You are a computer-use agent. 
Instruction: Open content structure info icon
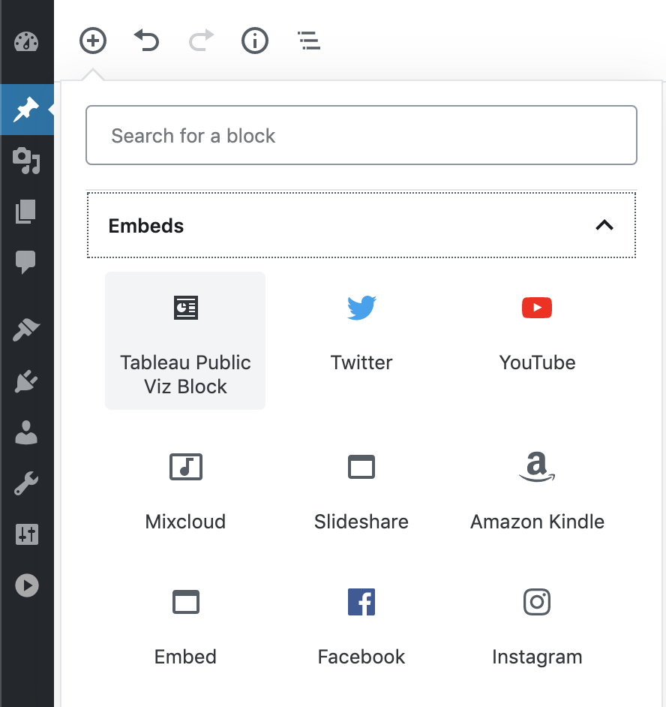(255, 41)
